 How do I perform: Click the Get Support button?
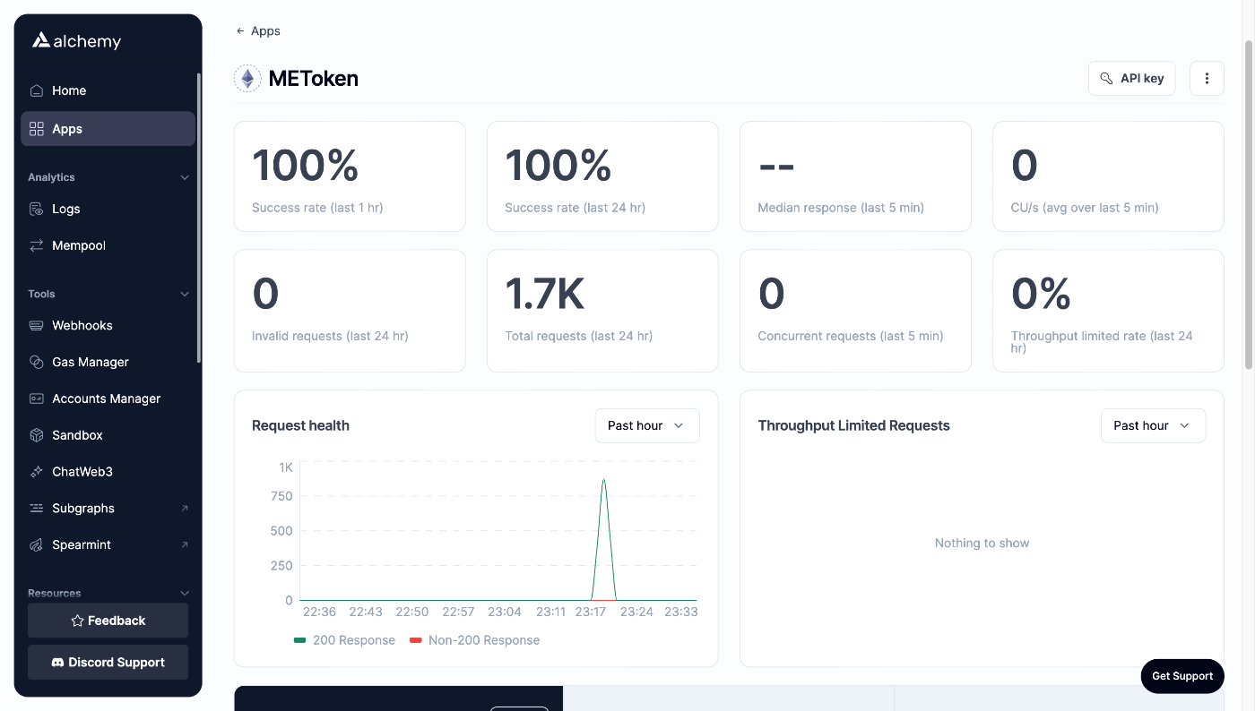click(x=1182, y=676)
